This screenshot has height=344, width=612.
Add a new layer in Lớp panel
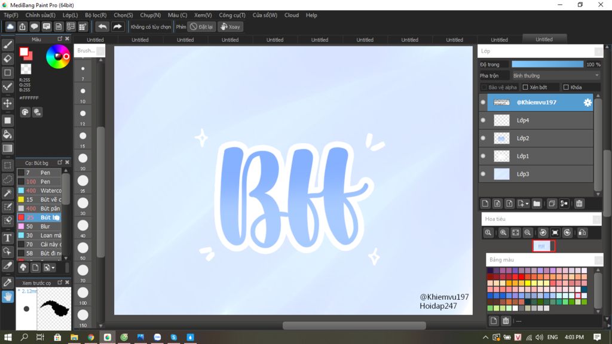pos(485,203)
